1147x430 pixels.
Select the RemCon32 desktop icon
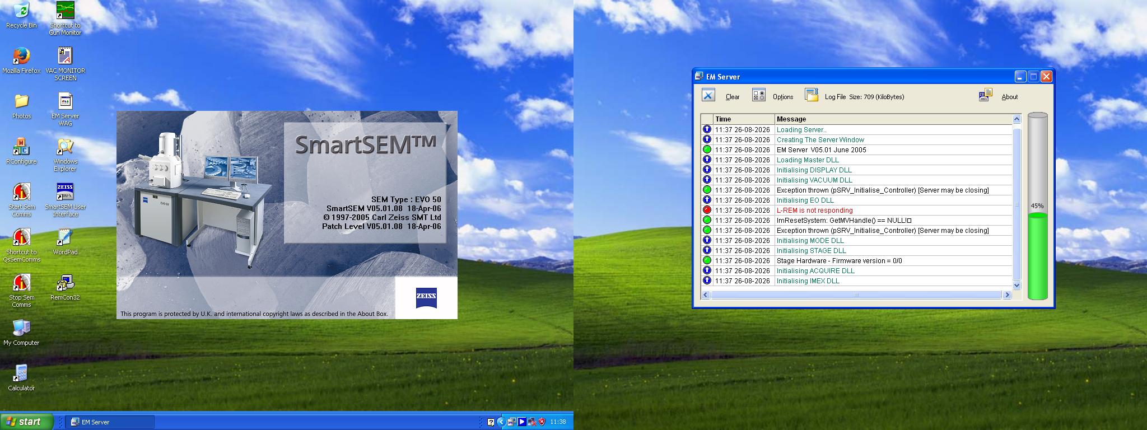click(x=65, y=287)
